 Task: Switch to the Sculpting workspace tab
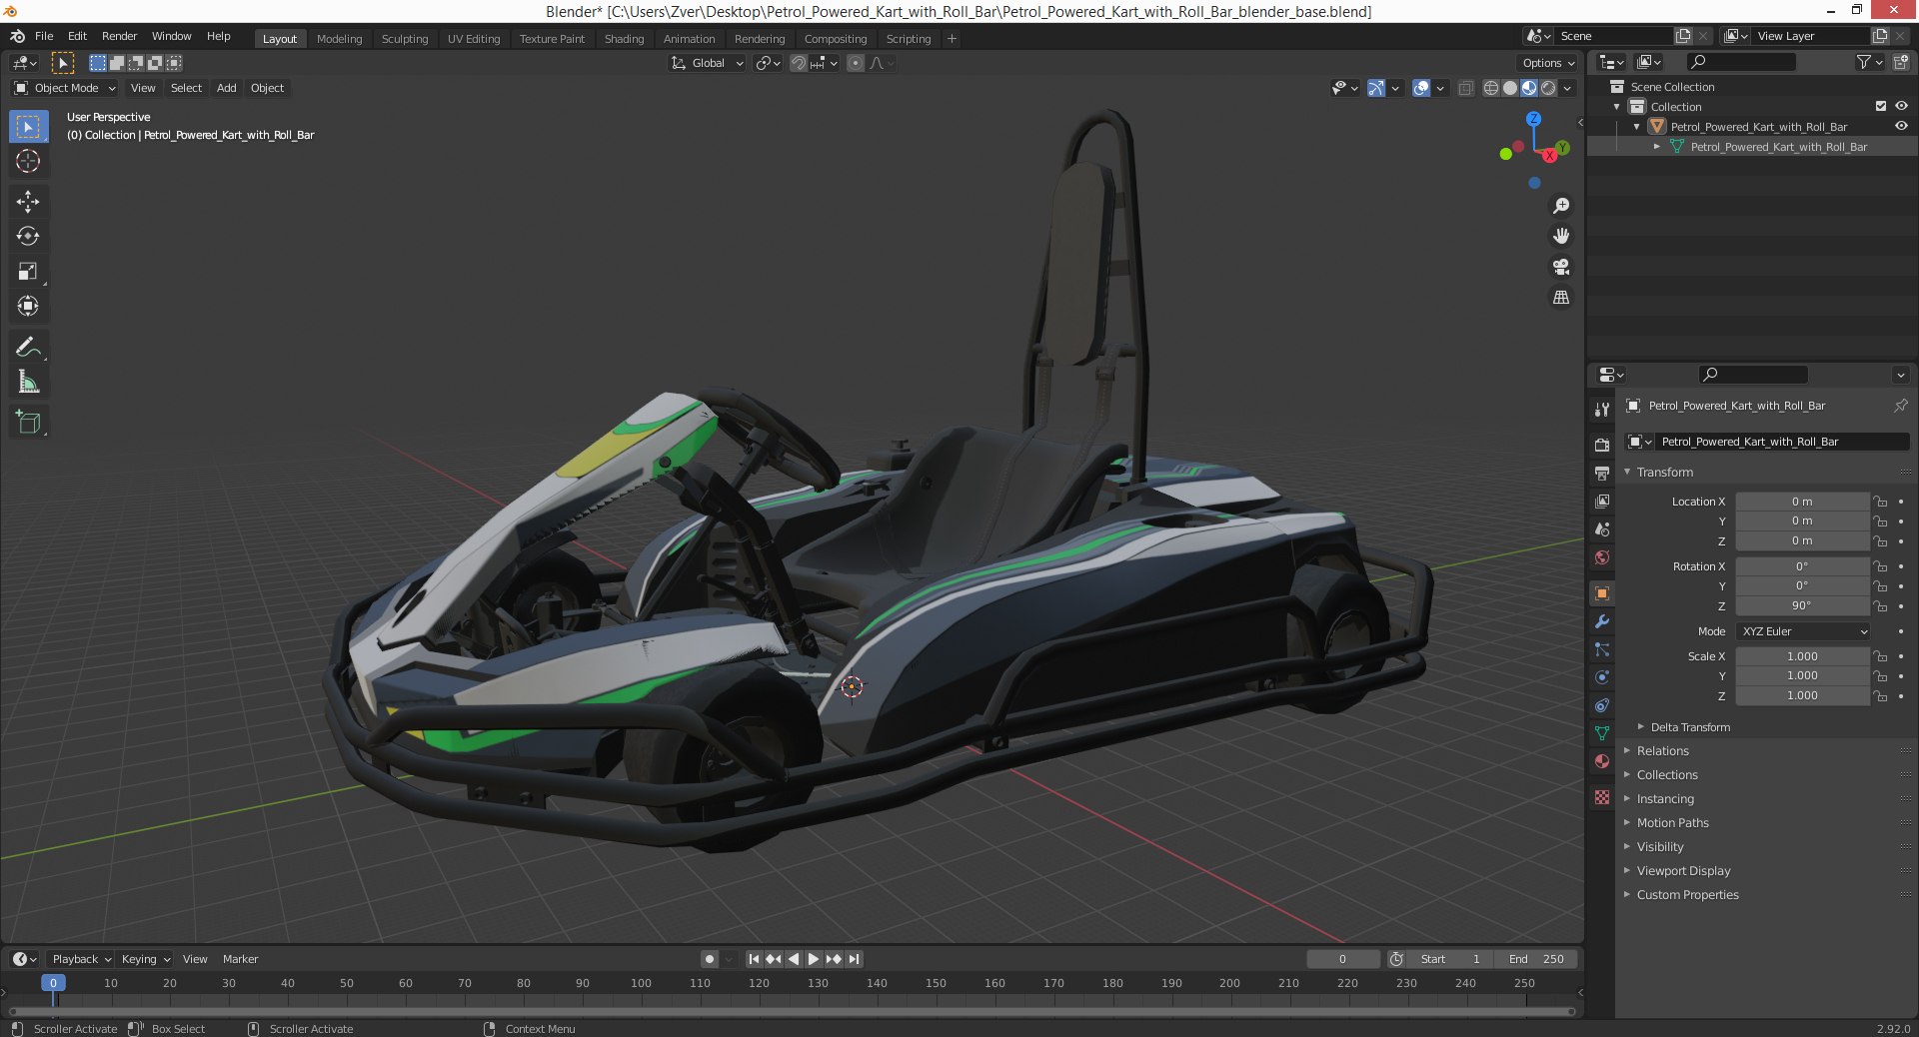click(405, 39)
